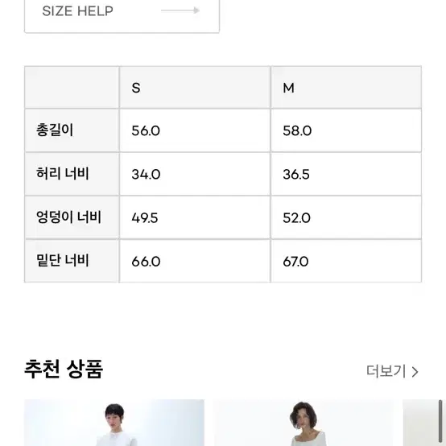This screenshot has height=446, width=446.
Task: Click the S 총길이 value 56.0
Action: click(146, 131)
